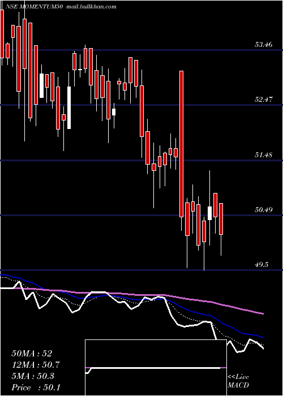Click inside the MACD indicator box

click(x=156, y=368)
